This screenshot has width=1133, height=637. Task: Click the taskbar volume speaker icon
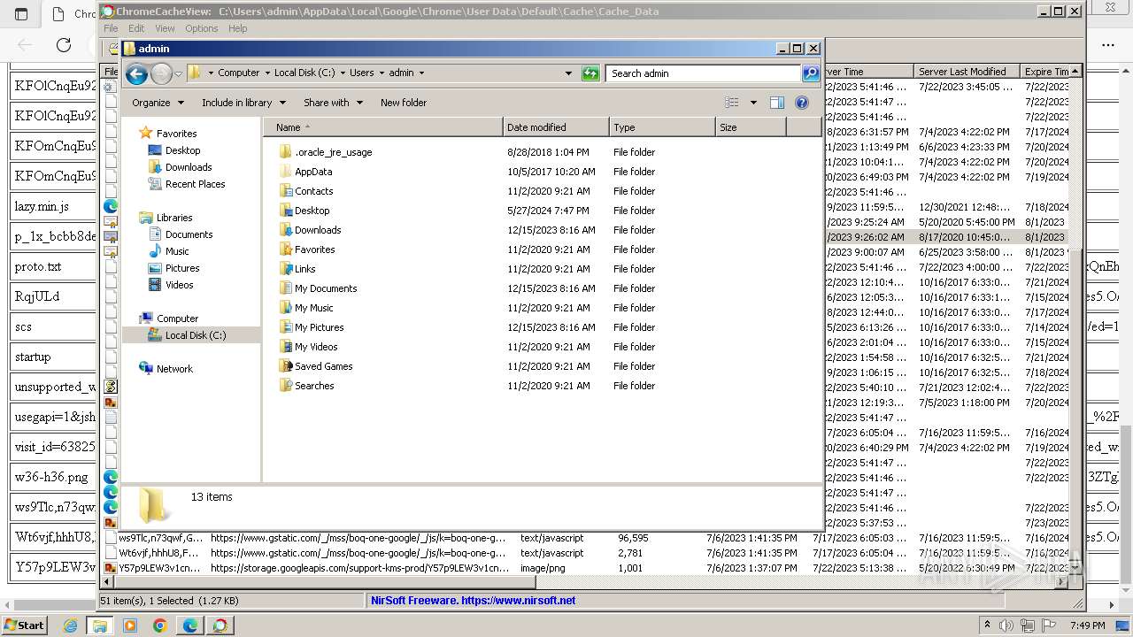1006,625
